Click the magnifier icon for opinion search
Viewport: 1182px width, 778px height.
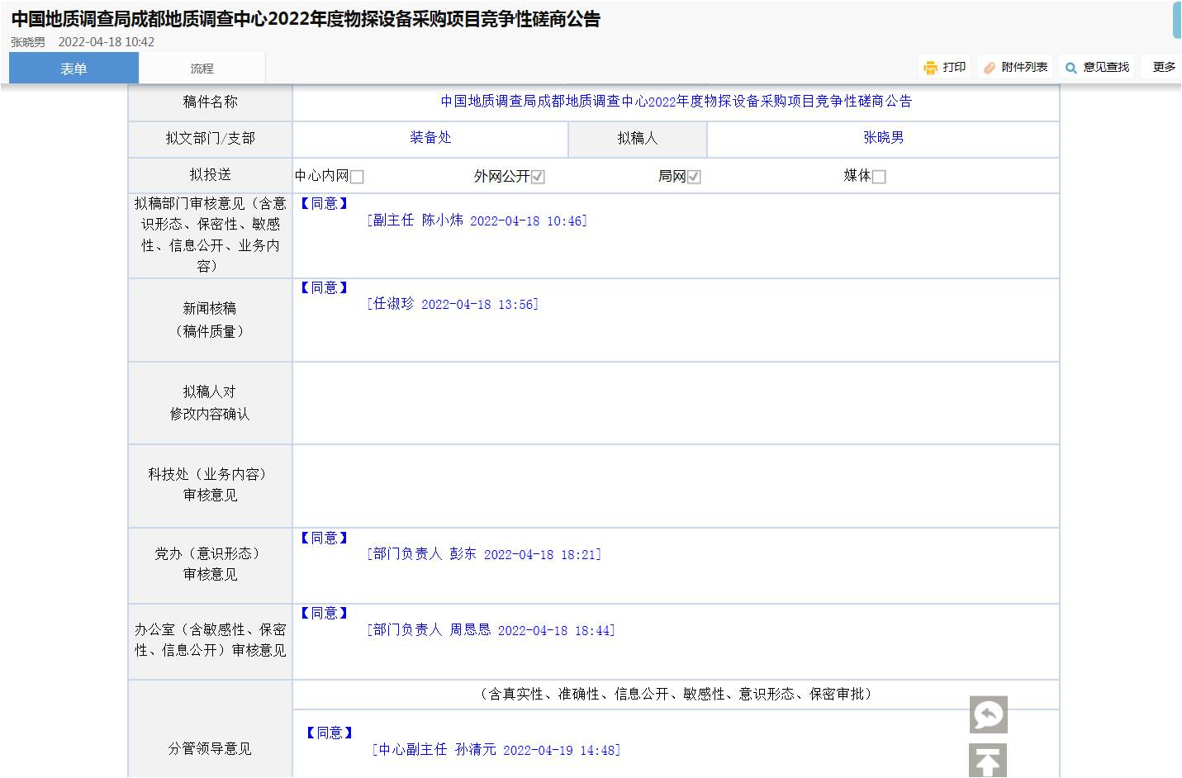pos(1071,68)
